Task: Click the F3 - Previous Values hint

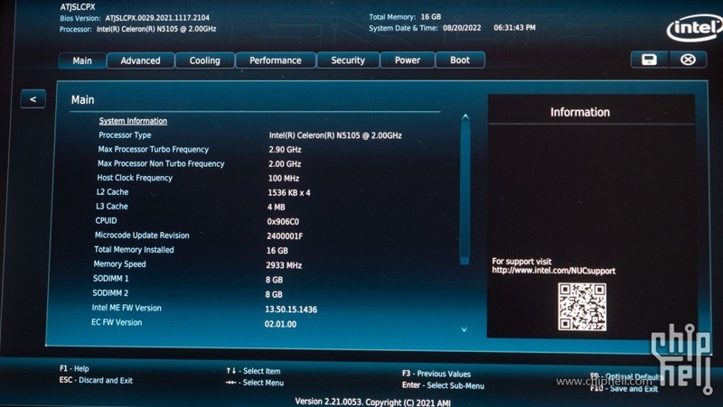Action: click(437, 374)
